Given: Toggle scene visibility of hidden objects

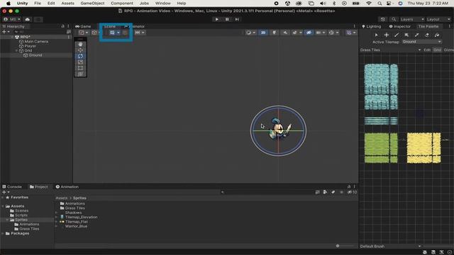Looking at the screenshot, I should point(309,33).
